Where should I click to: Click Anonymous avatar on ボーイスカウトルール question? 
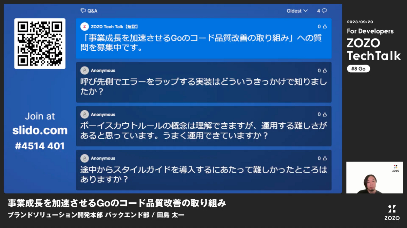(84, 115)
